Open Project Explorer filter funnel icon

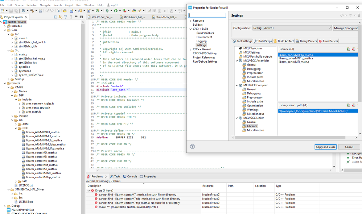click(x=66, y=17)
